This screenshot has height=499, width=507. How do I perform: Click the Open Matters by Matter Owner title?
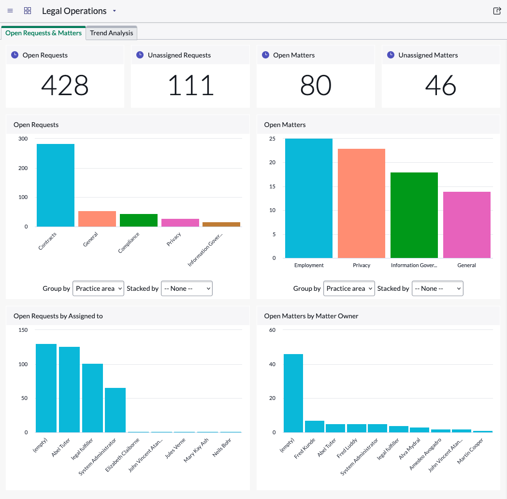311,316
